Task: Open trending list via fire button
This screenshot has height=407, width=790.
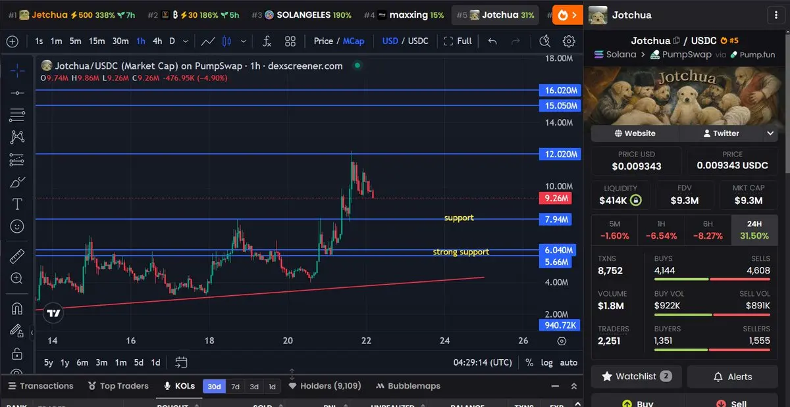Action: tap(567, 14)
